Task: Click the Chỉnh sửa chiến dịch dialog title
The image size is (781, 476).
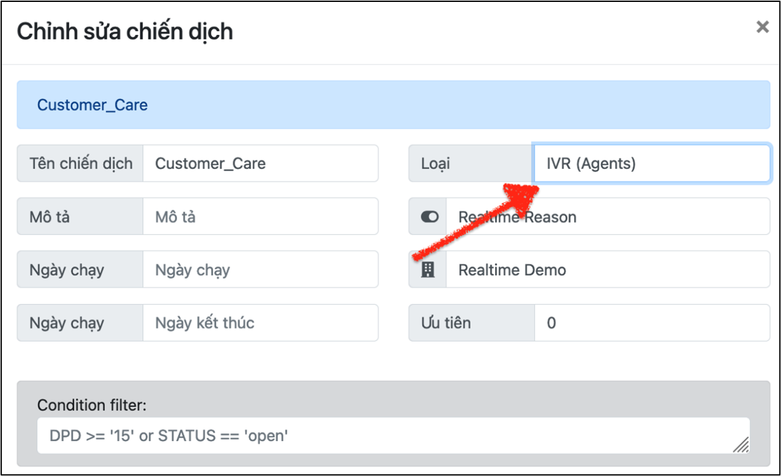Action: click(x=125, y=30)
